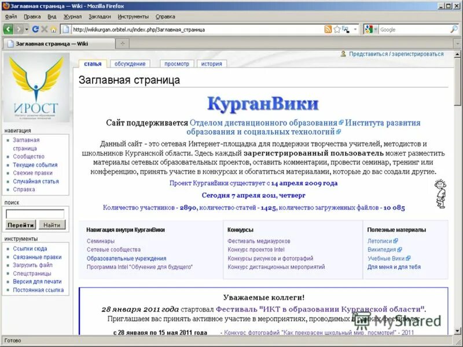Stop loading the page
The height and width of the screenshot is (347, 463).
45,29
